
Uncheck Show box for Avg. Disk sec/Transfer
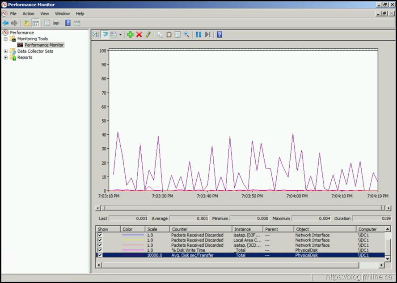(100, 255)
